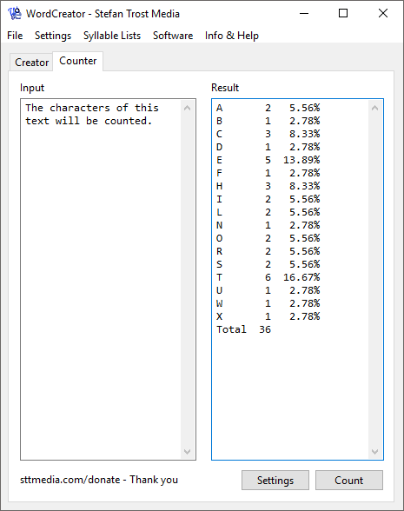This screenshot has height=511, width=404.
Task: Open the Syllable Lists menu
Action: click(112, 35)
